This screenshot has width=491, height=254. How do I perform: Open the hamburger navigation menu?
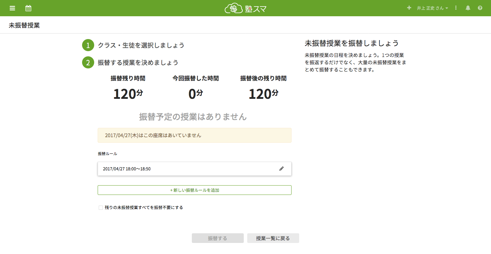pyautogui.click(x=12, y=8)
